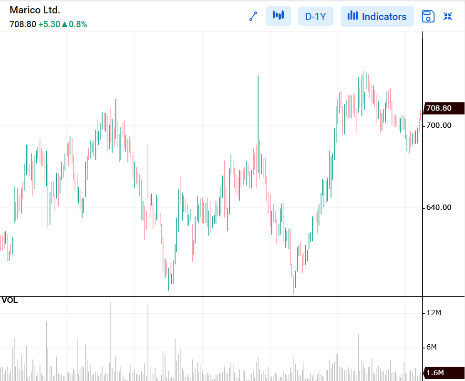Viewport: 465px width, 381px height.
Task: Click the 1.6M current volume label
Action: (444, 373)
